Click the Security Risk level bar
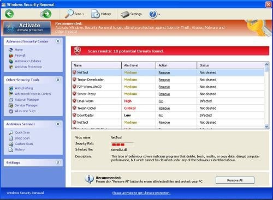Screen dimensions: 273x200 coord(122,144)
